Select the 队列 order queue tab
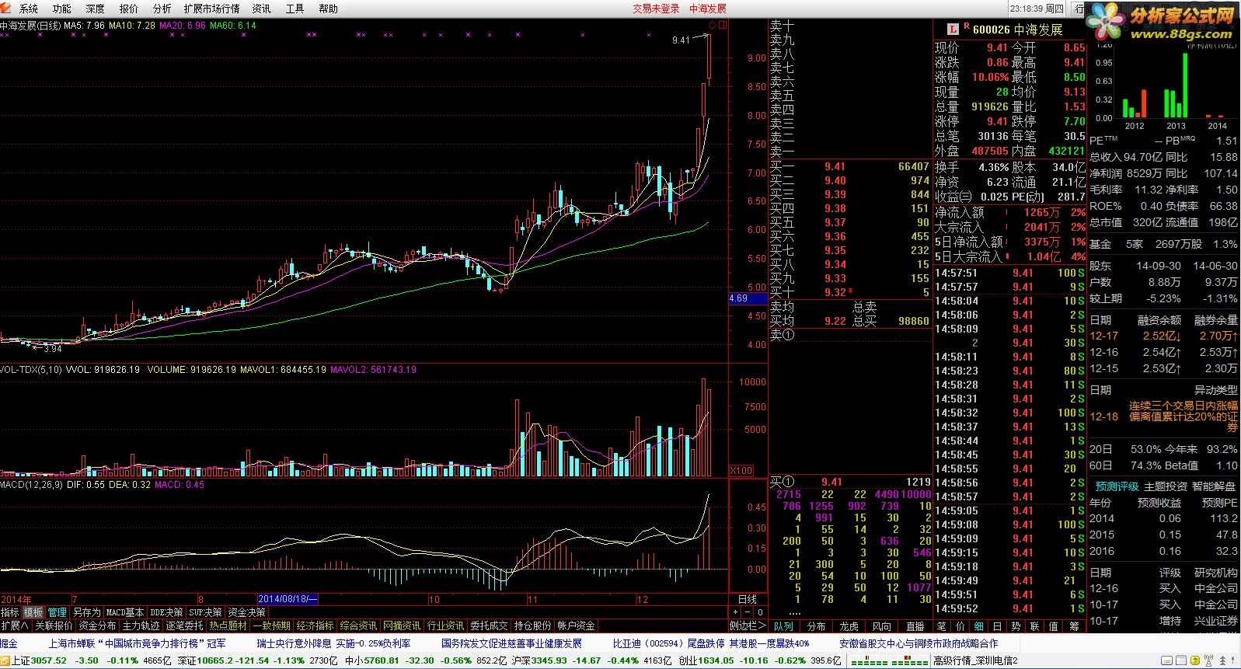The image size is (1241, 669). 783,626
